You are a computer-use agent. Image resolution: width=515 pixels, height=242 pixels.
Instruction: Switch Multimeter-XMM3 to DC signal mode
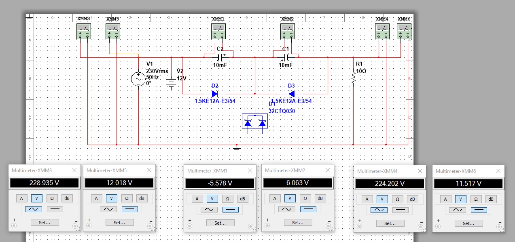pyautogui.click(x=55, y=209)
